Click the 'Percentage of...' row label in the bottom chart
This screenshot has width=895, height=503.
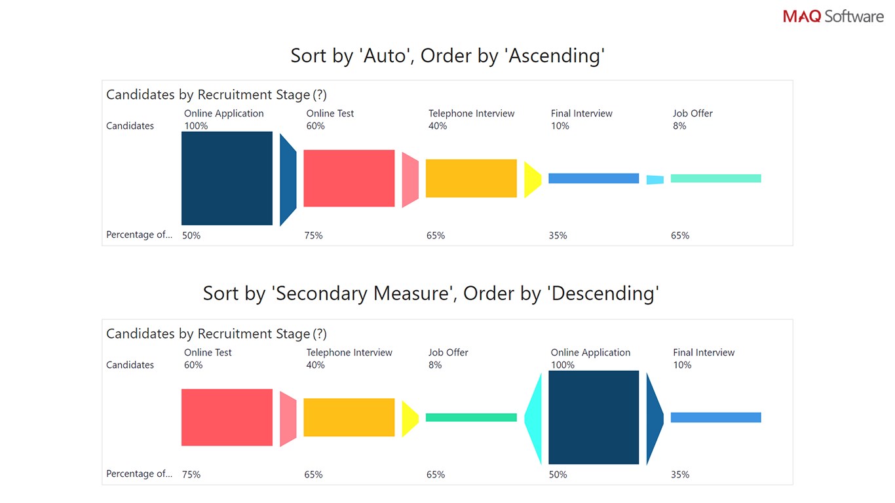139,474
